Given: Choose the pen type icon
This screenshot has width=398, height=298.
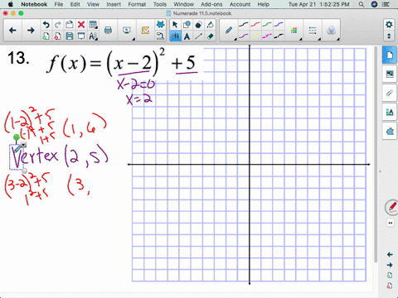Looking at the screenshot, I should (x=229, y=31).
